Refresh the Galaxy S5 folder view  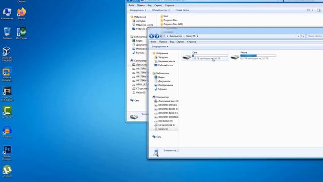click(x=302, y=36)
